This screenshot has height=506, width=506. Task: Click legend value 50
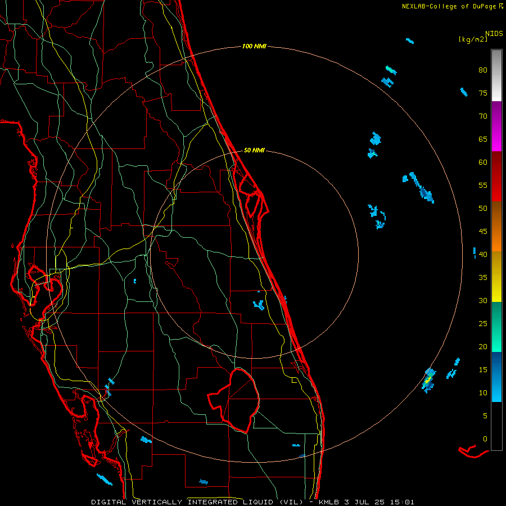[x=483, y=209]
